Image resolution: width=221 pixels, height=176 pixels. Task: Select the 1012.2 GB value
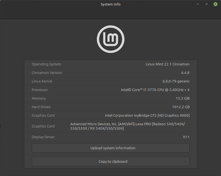(181, 107)
